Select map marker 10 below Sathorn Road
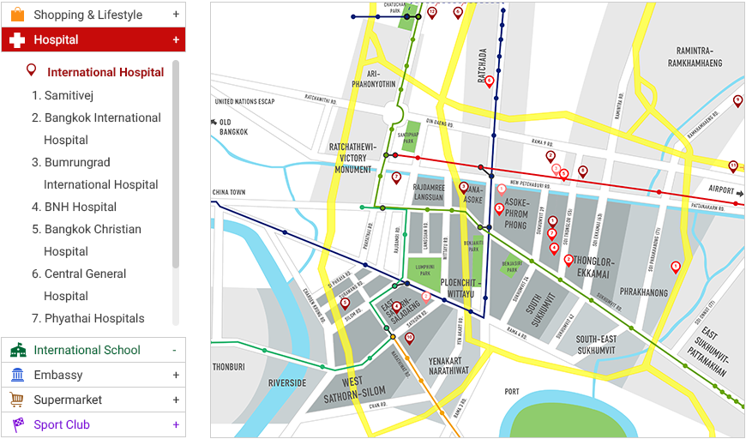 410,338
